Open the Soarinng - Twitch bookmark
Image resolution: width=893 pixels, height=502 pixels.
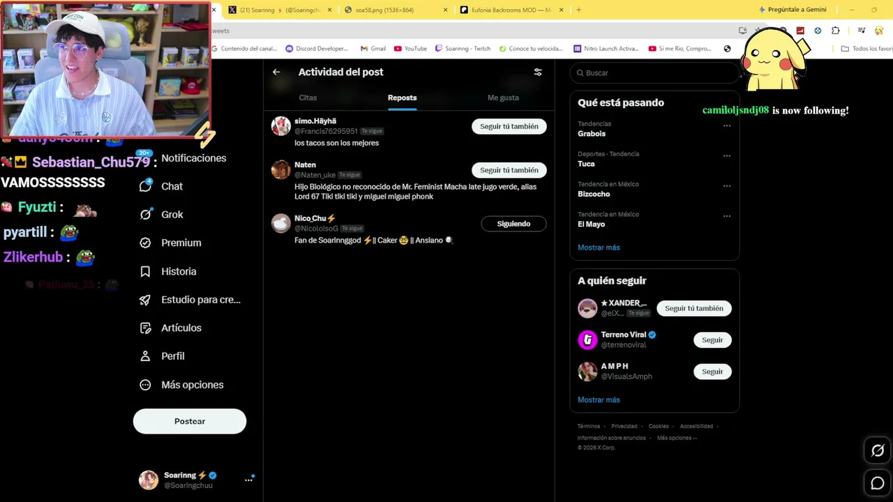coord(463,49)
